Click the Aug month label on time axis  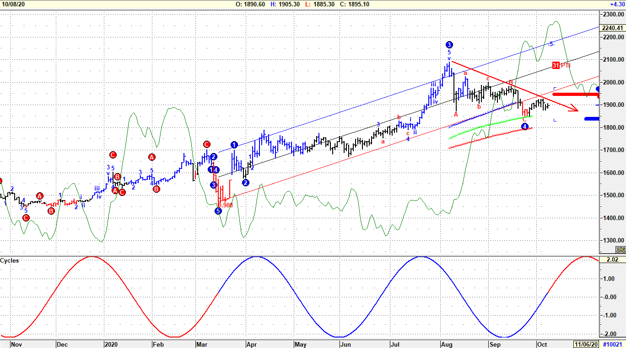446,344
